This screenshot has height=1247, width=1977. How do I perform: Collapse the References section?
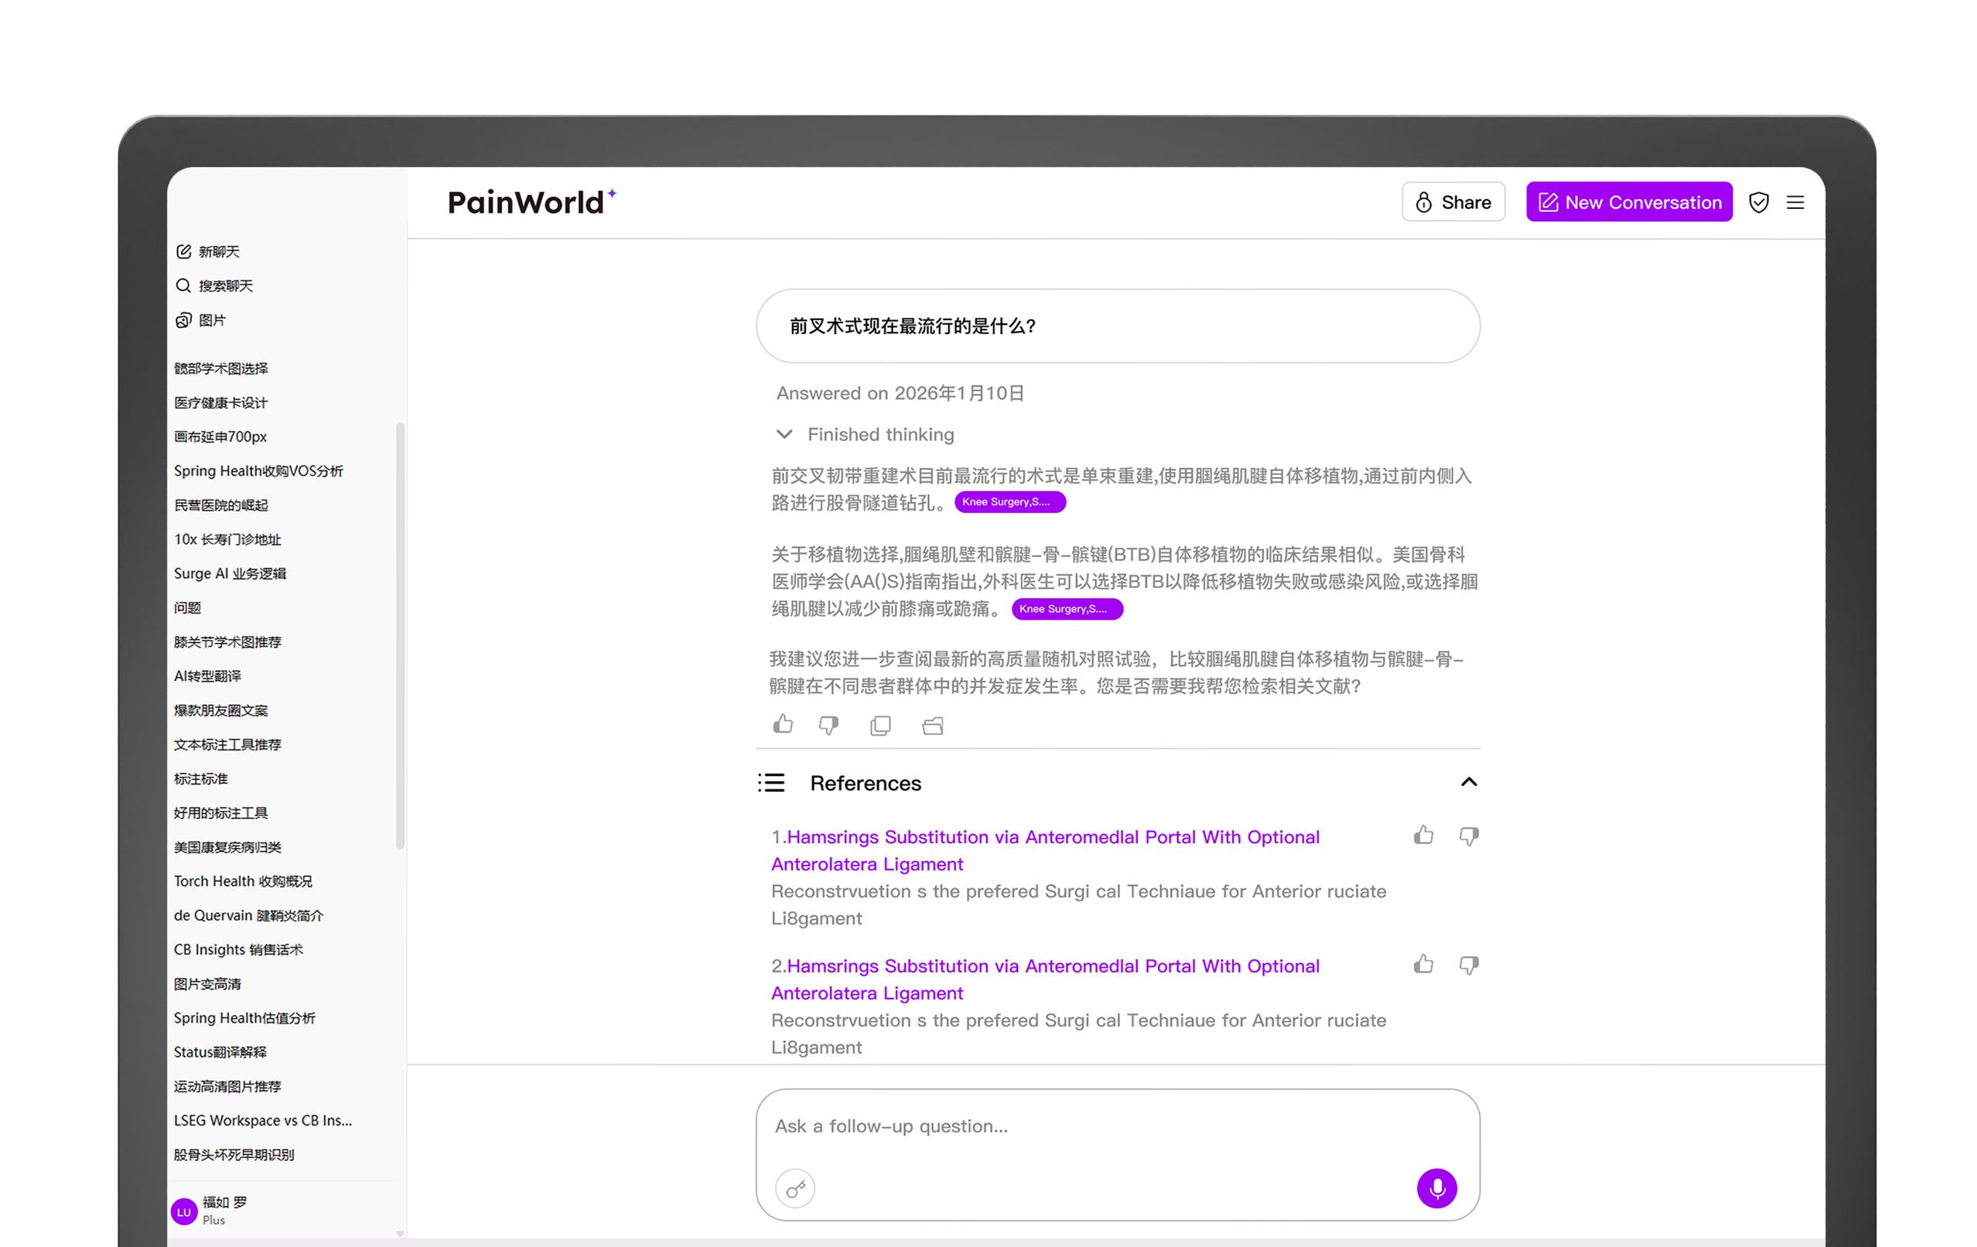tap(1468, 781)
